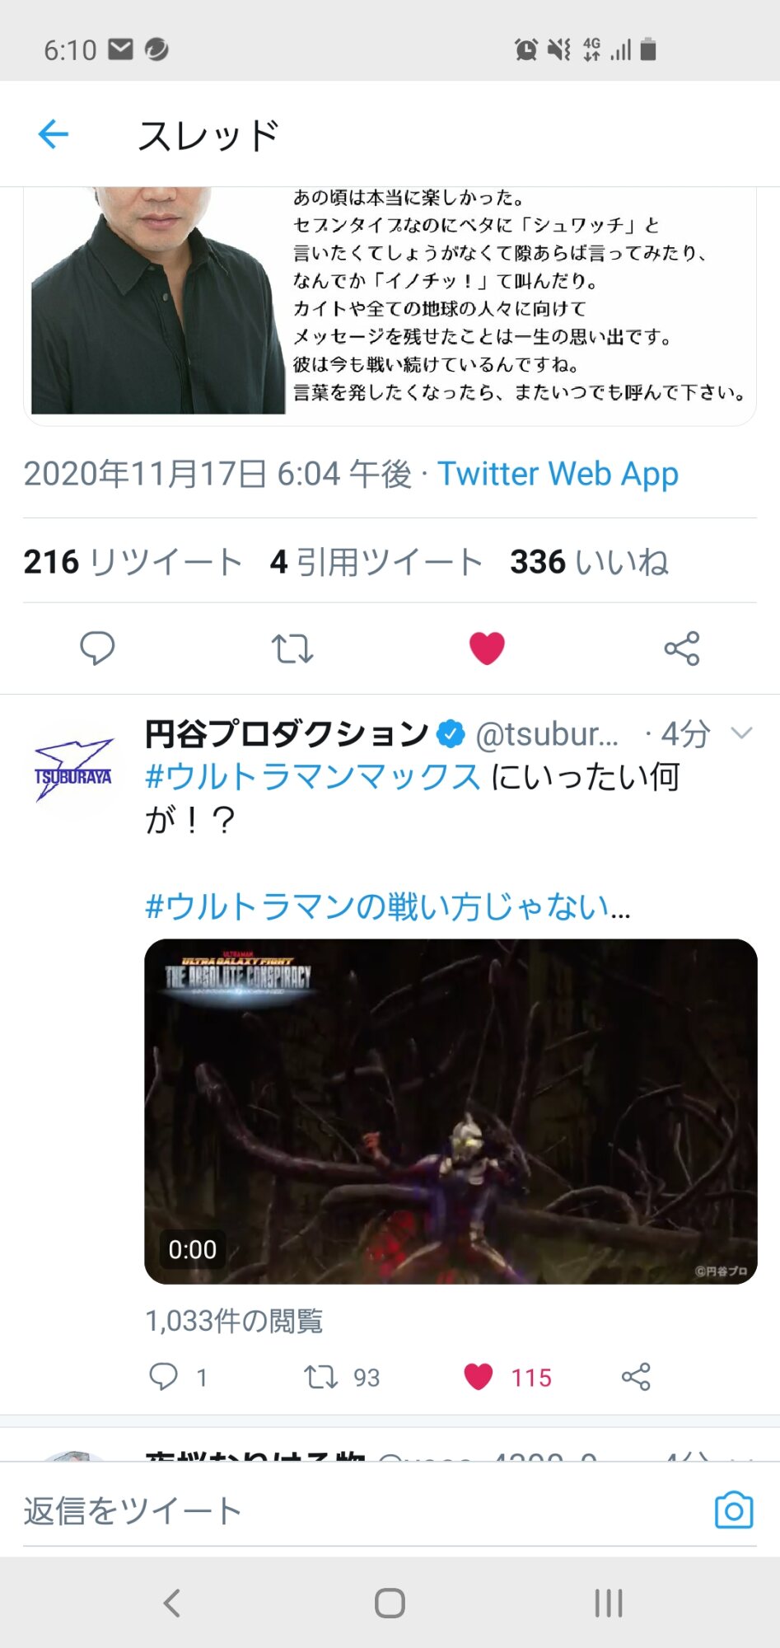Open the camera icon in reply bar
This screenshot has height=1648, width=780.
pos(734,1510)
